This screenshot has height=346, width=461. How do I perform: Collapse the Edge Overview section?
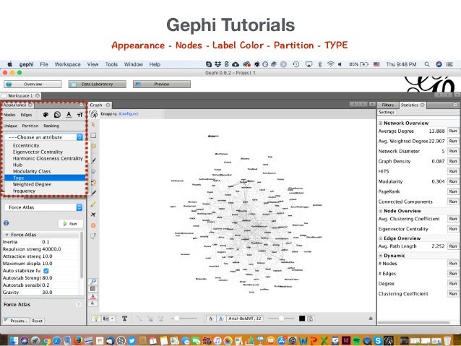pos(381,238)
